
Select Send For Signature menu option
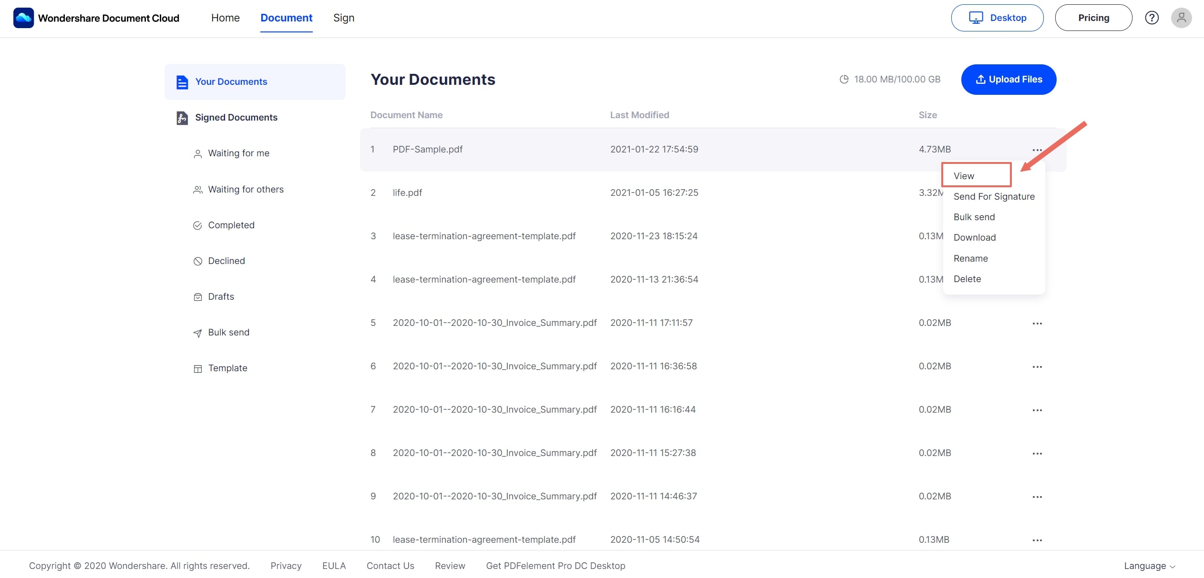pyautogui.click(x=994, y=197)
